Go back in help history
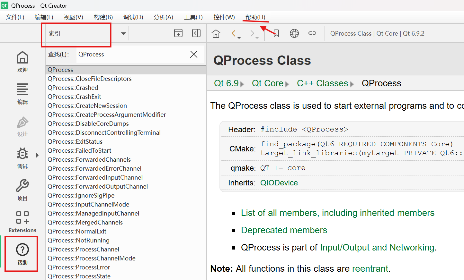Image resolution: width=464 pixels, height=280 pixels. (x=234, y=33)
